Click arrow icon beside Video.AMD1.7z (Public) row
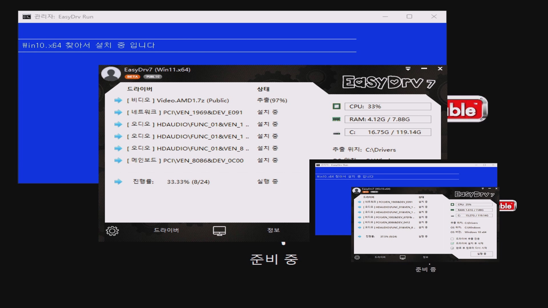548x308 pixels. (x=118, y=100)
